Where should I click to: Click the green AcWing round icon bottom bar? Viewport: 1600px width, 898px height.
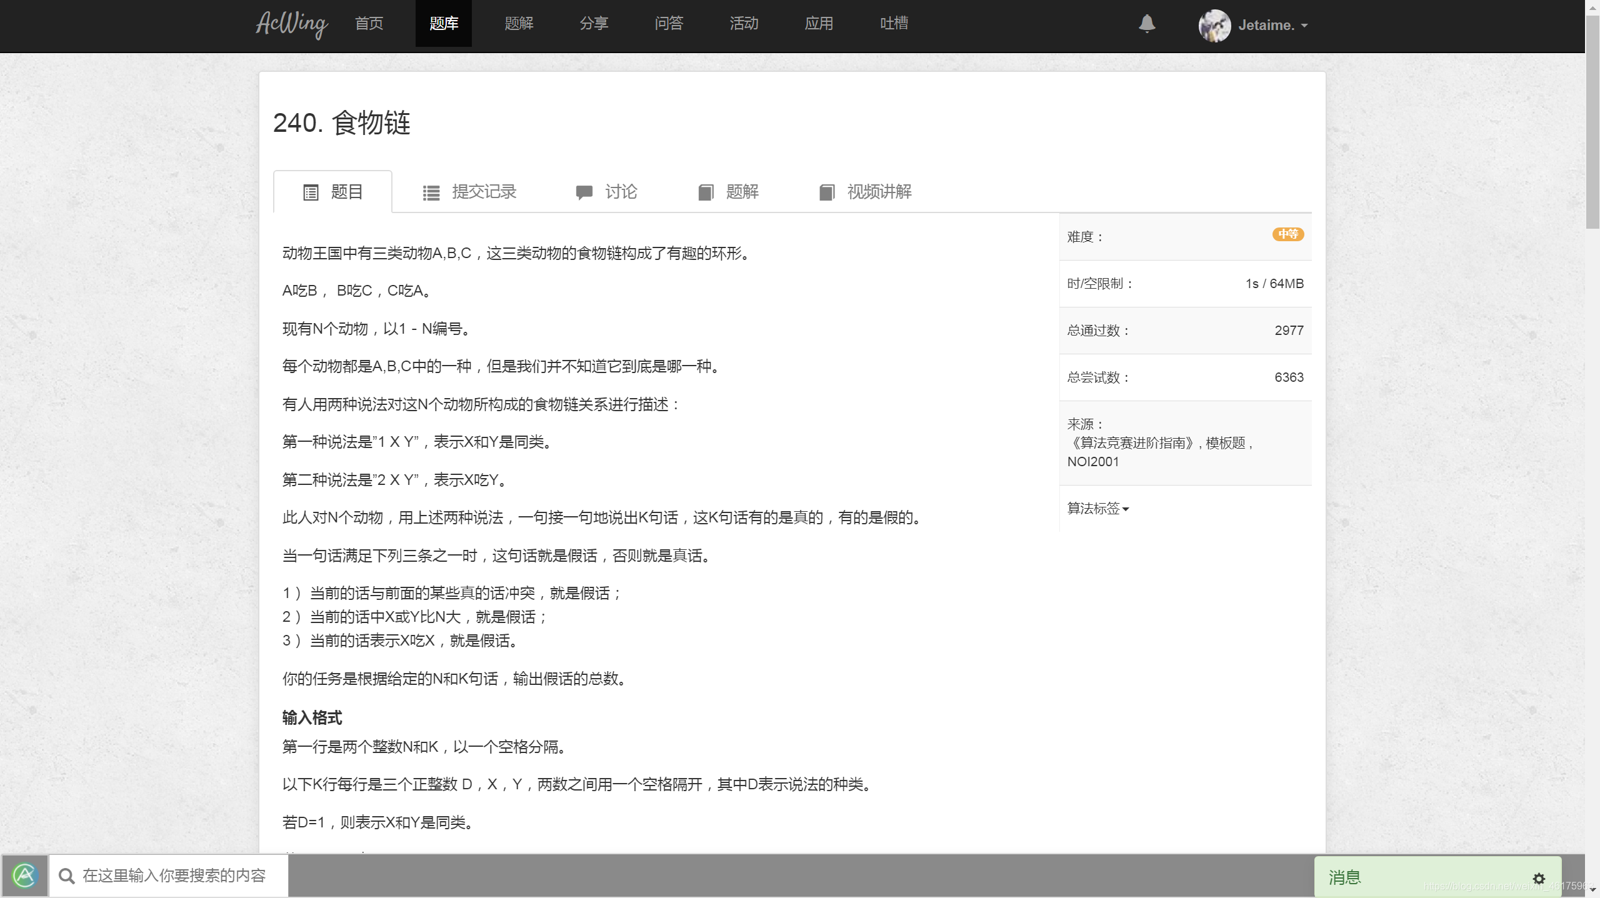pos(24,876)
